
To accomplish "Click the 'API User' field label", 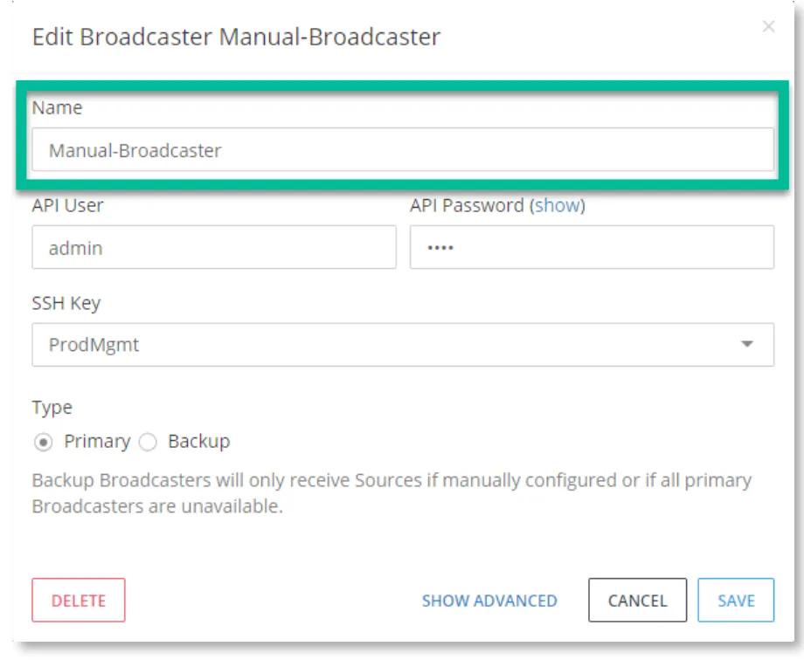I will [x=67, y=205].
